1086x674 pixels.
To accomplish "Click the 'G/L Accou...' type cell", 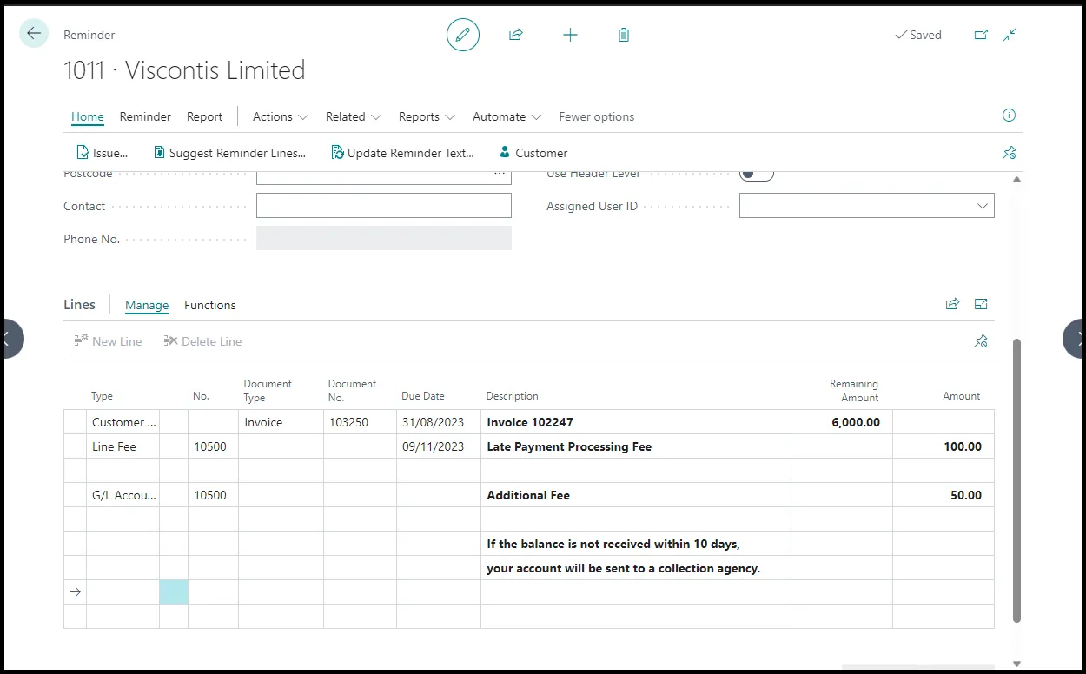I will coord(123,495).
